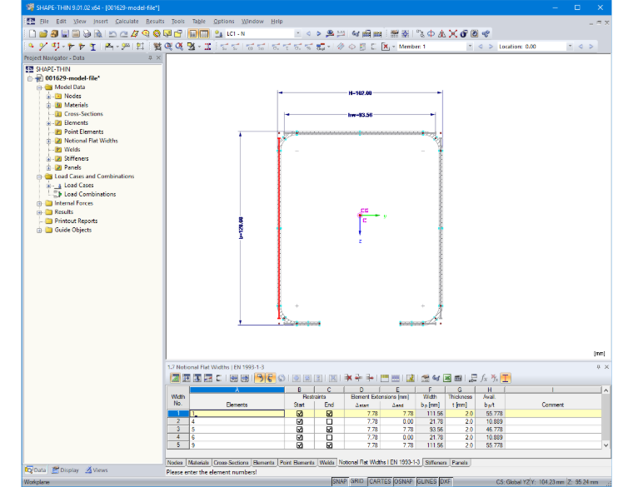Image resolution: width=633 pixels, height=487 pixels.
Task: Uncheck End restraint for width 1
Action: 329,414
